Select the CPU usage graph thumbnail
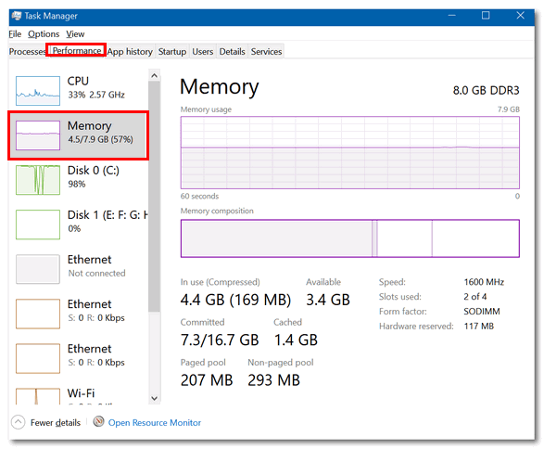This screenshot has height=449, width=544. pos(38,91)
